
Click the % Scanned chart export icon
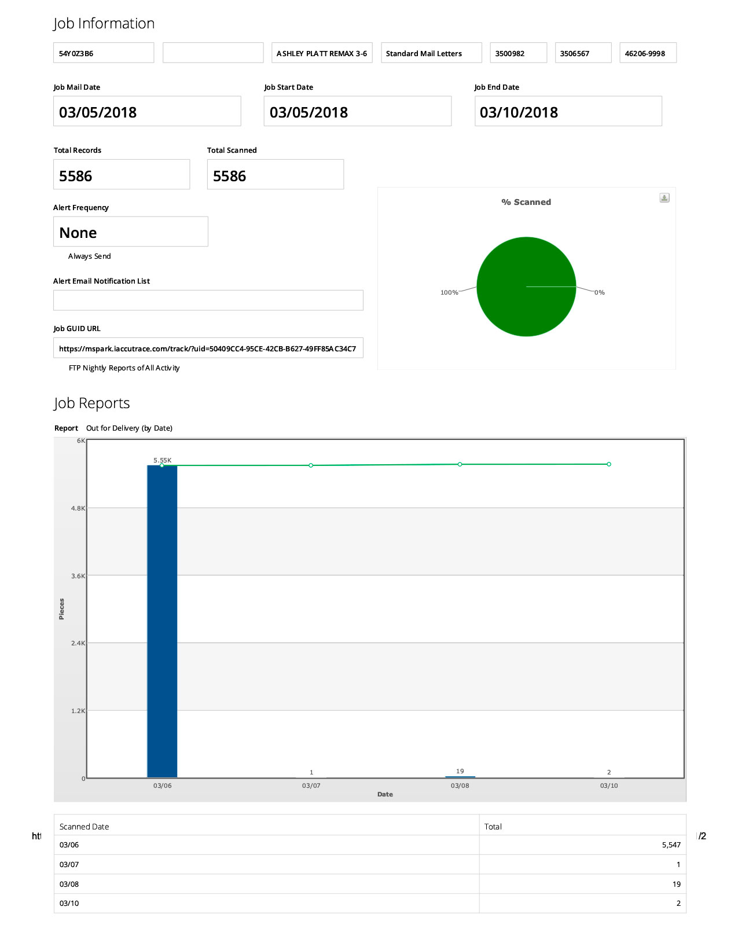pyautogui.click(x=664, y=198)
